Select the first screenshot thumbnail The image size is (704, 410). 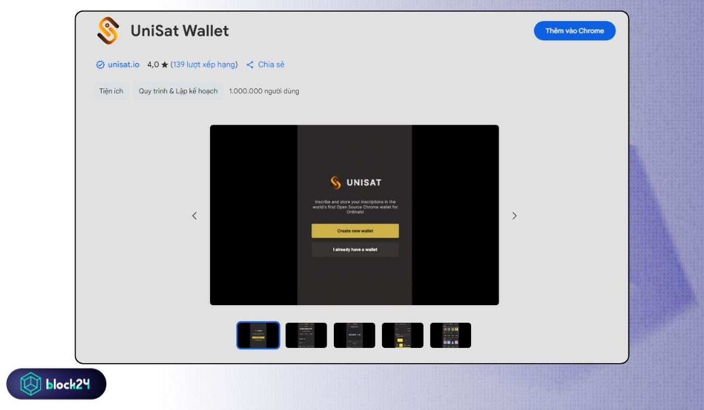(x=258, y=335)
